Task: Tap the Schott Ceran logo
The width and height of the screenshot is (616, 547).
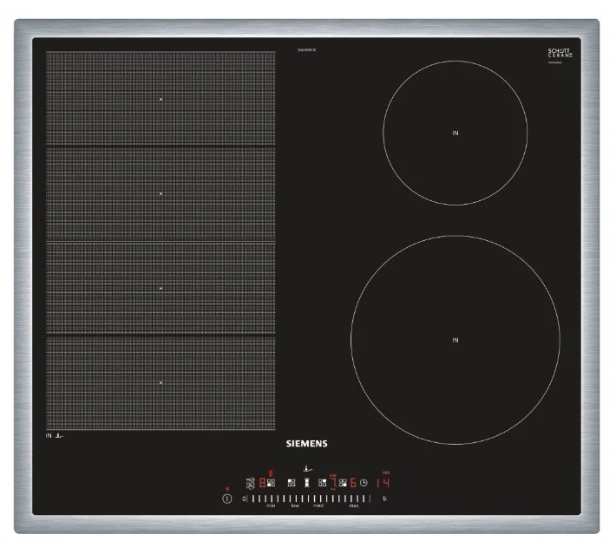Action: (x=560, y=53)
